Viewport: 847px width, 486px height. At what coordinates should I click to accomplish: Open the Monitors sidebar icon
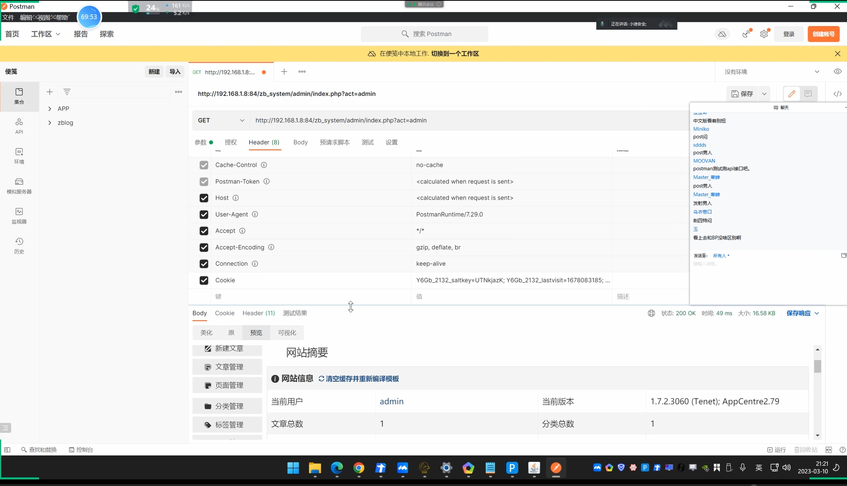point(19,215)
